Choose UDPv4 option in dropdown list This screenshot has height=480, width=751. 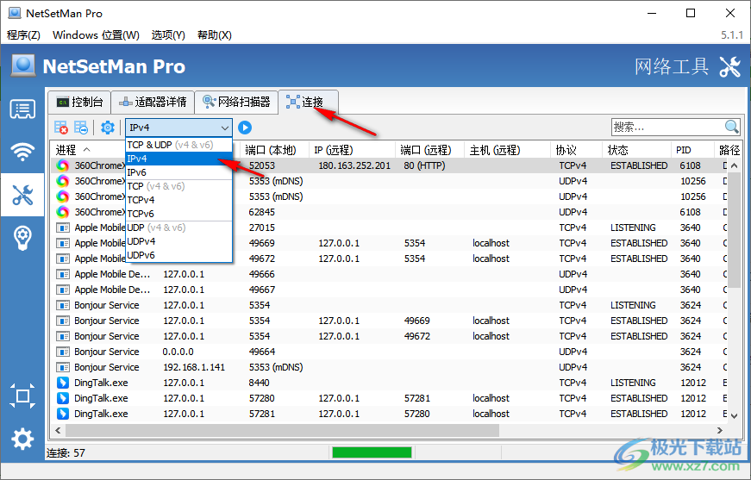[x=178, y=241]
